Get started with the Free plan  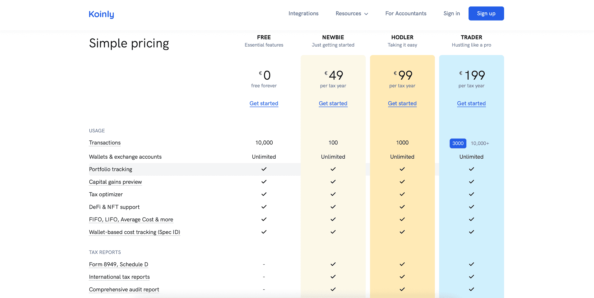[x=264, y=103]
